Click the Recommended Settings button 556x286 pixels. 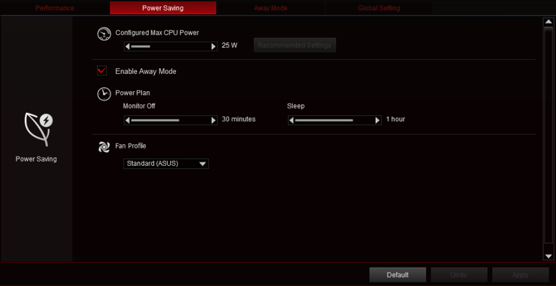pos(295,45)
